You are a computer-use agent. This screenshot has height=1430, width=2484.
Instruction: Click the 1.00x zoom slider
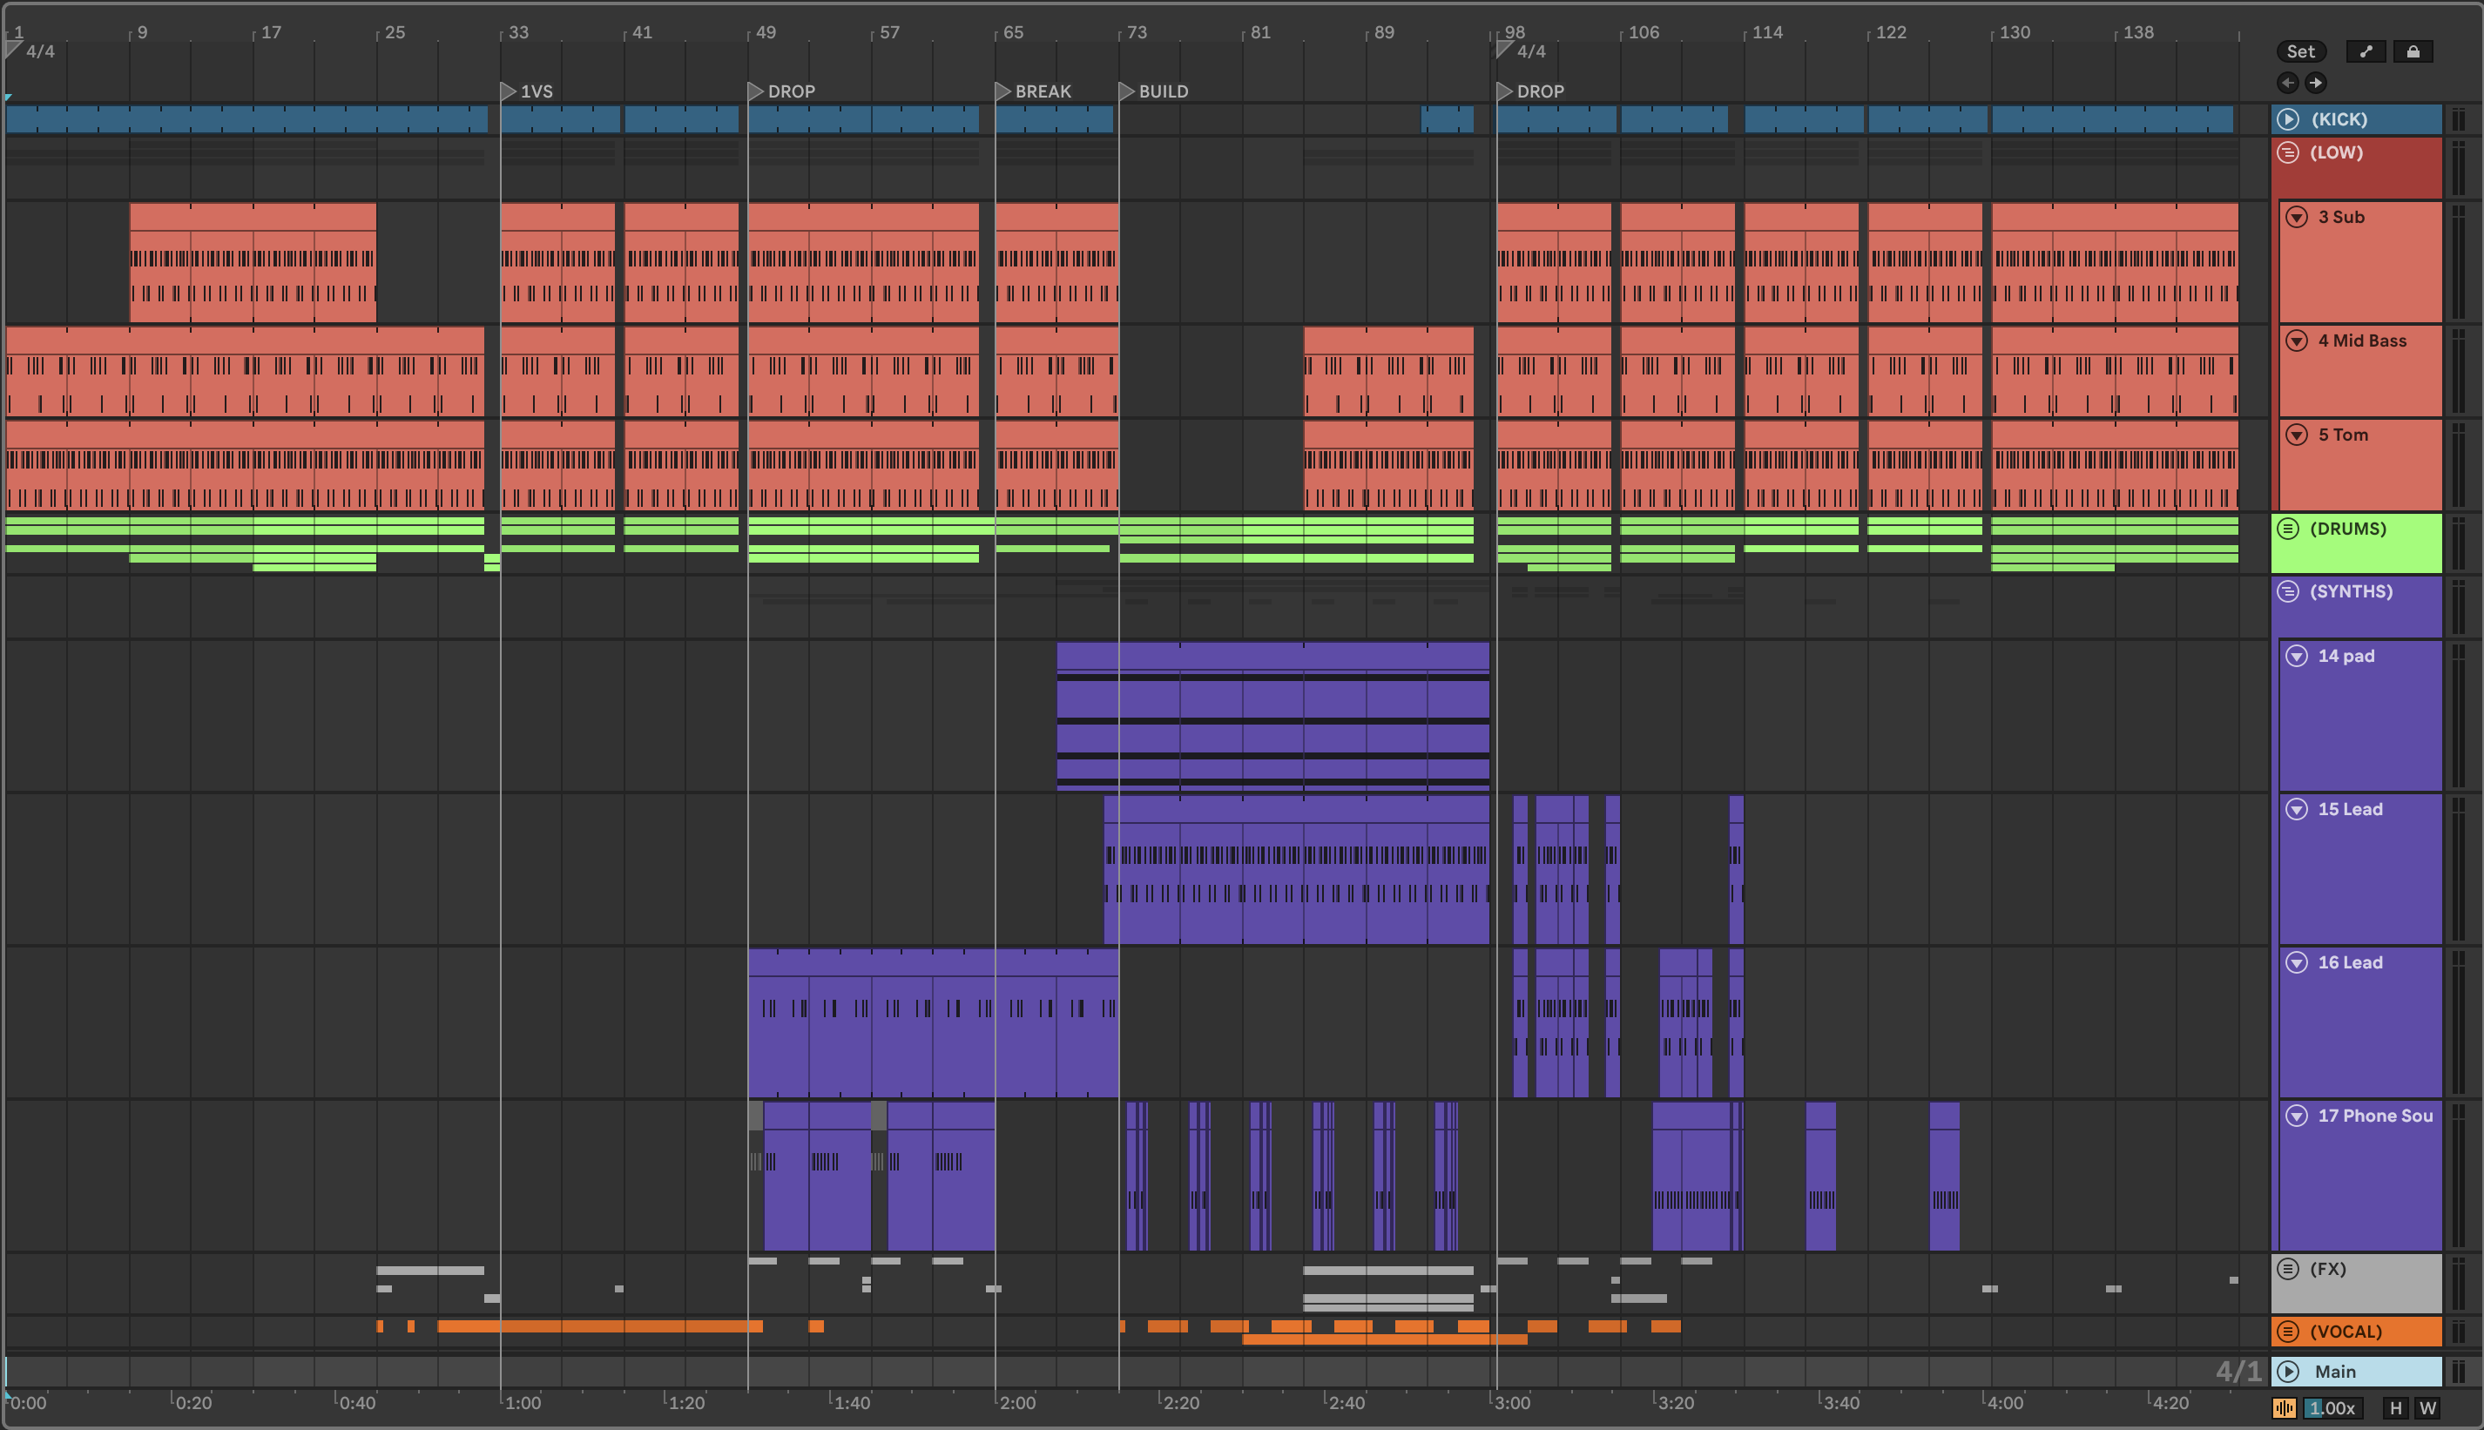2332,1408
